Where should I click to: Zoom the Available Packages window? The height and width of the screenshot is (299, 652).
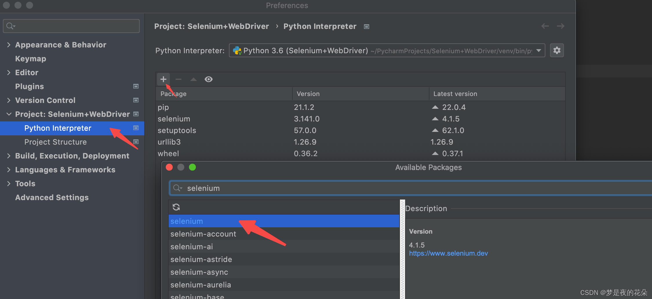[192, 167]
